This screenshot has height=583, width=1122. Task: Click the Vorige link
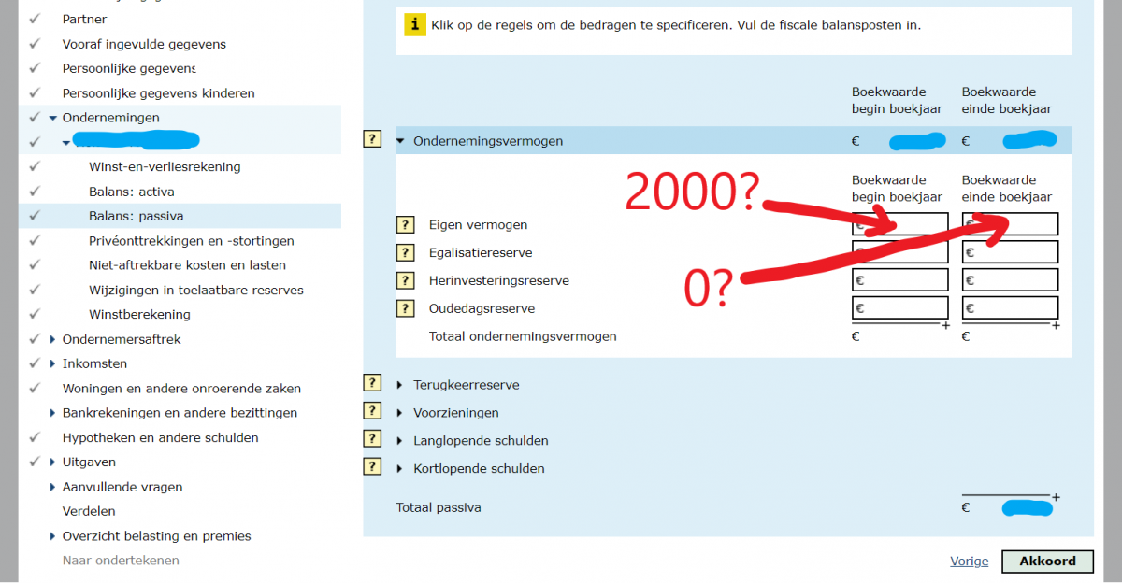tap(969, 562)
